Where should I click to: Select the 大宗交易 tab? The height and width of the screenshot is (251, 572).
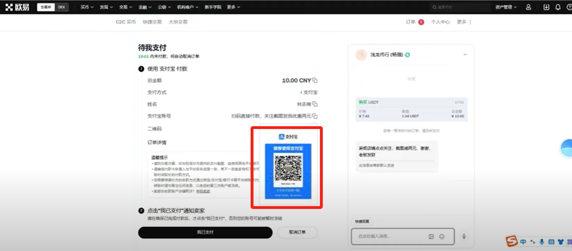[178, 22]
